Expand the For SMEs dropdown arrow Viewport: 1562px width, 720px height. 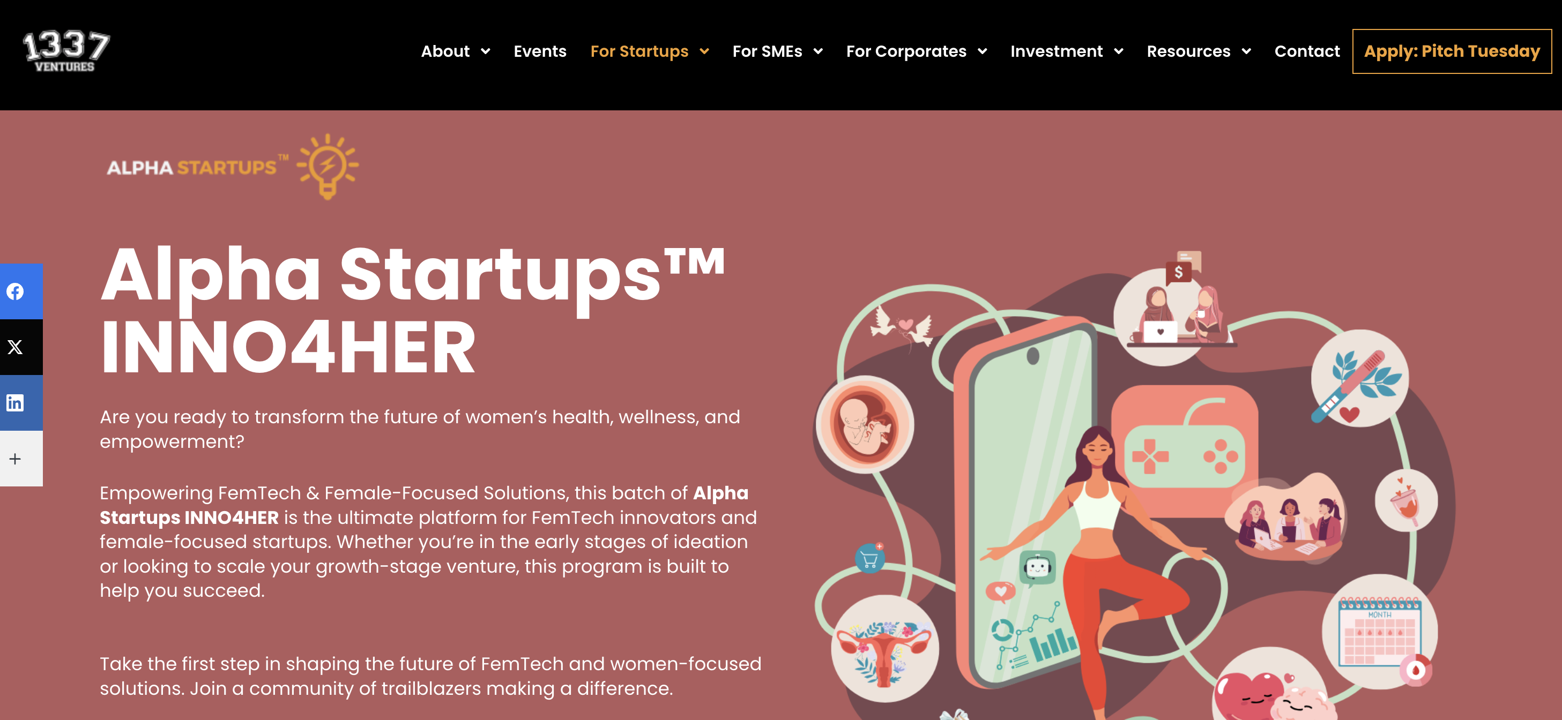point(818,51)
